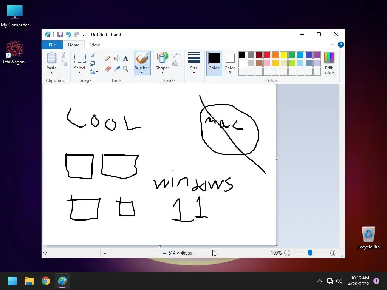Activate Color 1 foreground selector
Image resolution: width=387 pixels, height=290 pixels.
point(214,63)
